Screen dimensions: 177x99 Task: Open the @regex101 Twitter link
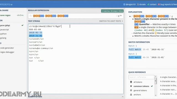(x=131, y=4)
